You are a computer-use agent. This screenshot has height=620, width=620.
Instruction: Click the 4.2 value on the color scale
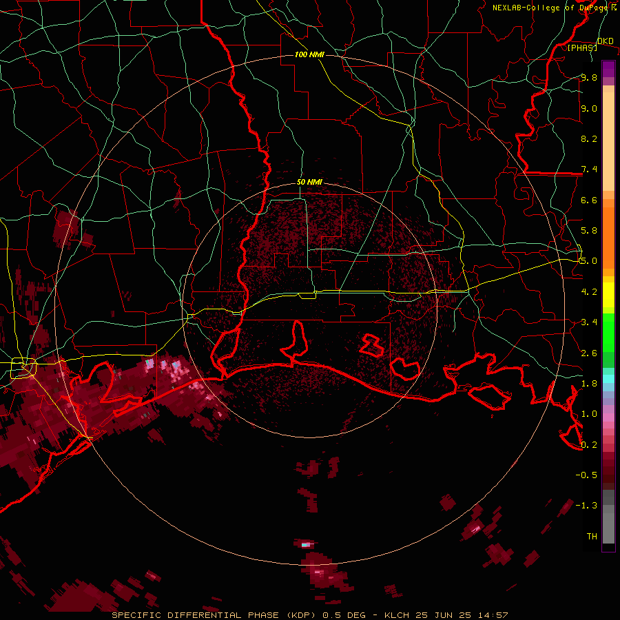(x=589, y=292)
